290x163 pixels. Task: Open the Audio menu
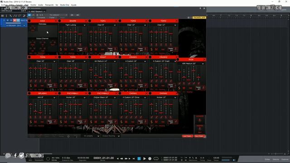tap(40, 5)
